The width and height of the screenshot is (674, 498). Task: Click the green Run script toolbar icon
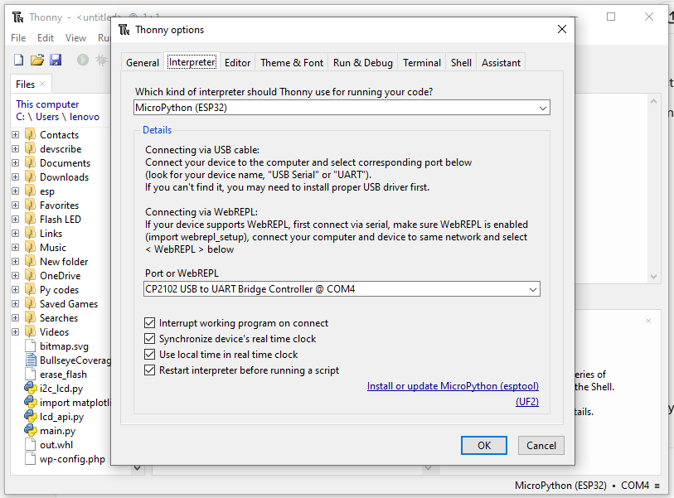coord(81,59)
